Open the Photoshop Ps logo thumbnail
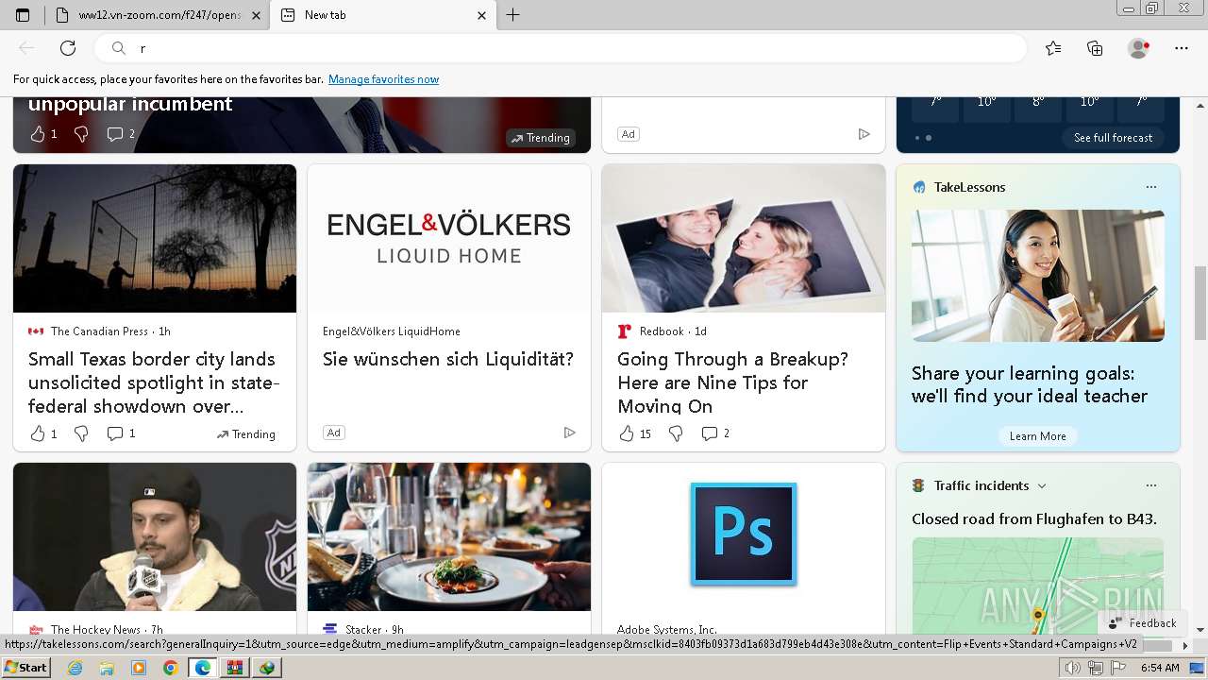 click(744, 534)
